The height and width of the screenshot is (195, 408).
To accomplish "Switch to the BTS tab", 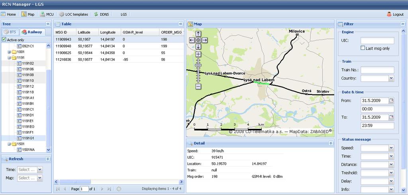I will pyautogui.click(x=10, y=32).
